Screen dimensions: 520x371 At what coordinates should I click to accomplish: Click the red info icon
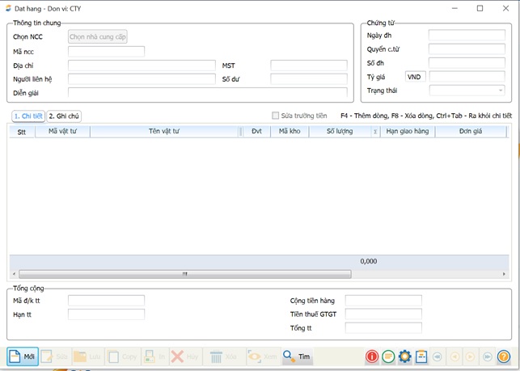point(372,356)
